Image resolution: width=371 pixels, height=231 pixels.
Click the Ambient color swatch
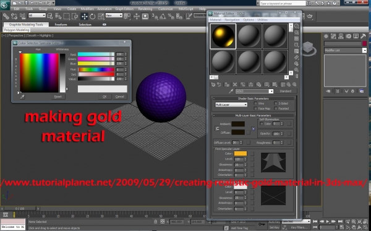click(x=238, y=124)
